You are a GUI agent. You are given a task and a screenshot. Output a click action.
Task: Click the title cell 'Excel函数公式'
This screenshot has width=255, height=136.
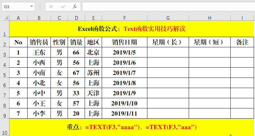pyautogui.click(x=132, y=29)
